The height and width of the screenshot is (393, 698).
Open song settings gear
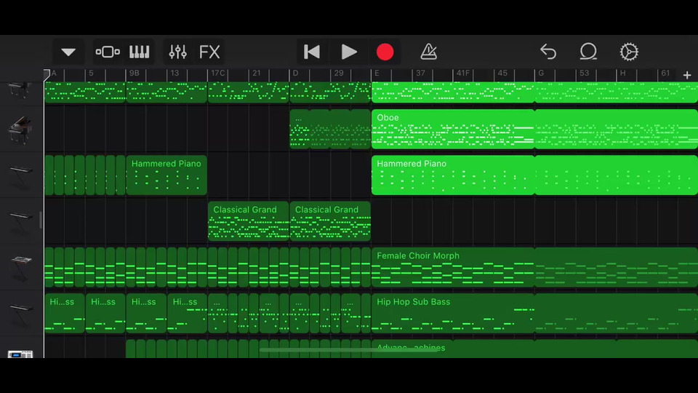[x=629, y=52]
